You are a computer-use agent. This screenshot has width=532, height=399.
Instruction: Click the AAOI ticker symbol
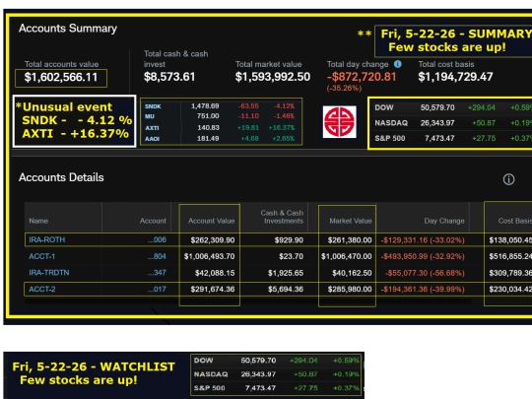[152, 139]
